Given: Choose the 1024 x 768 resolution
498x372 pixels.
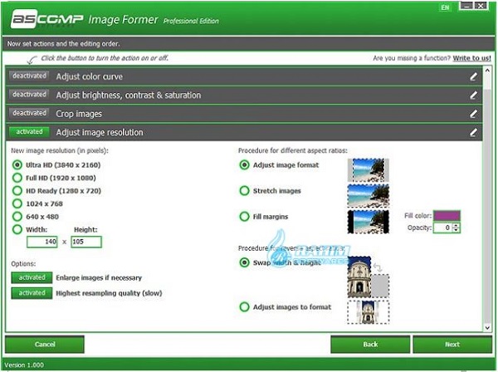Looking at the screenshot, I should pyautogui.click(x=17, y=203).
